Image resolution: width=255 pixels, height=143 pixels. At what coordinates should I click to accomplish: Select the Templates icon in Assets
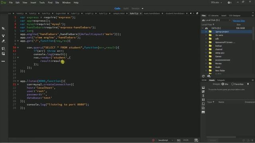[203, 108]
